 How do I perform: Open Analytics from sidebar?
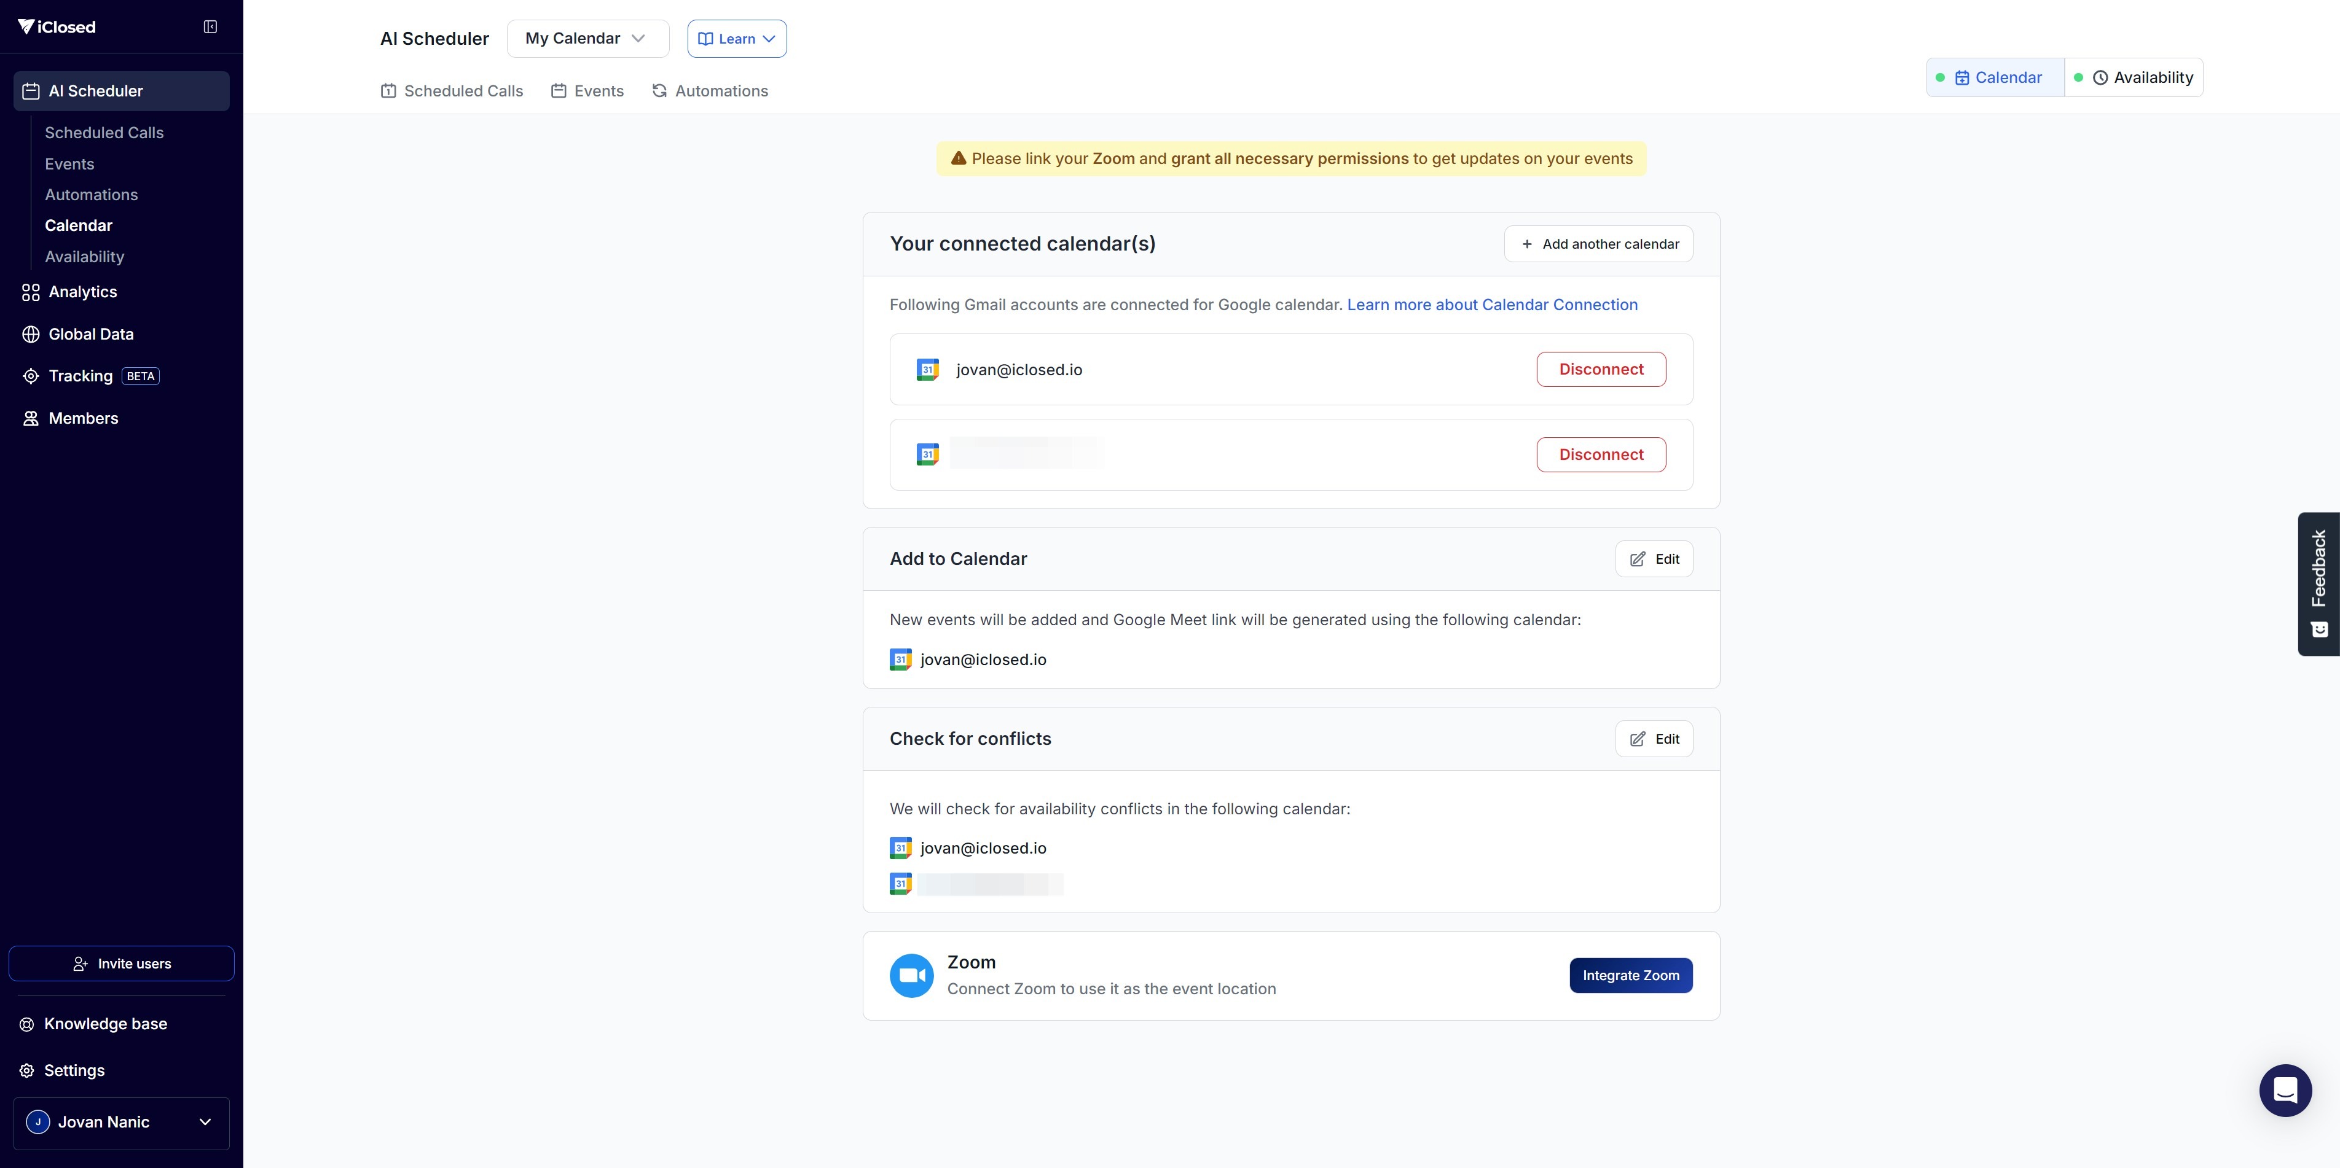82,292
